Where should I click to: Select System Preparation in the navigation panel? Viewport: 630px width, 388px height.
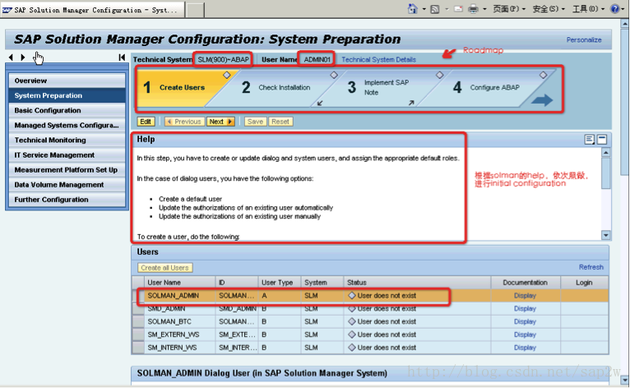point(67,95)
